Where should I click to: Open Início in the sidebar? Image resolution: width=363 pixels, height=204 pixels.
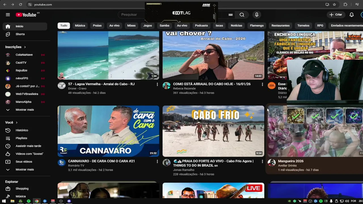25,26
